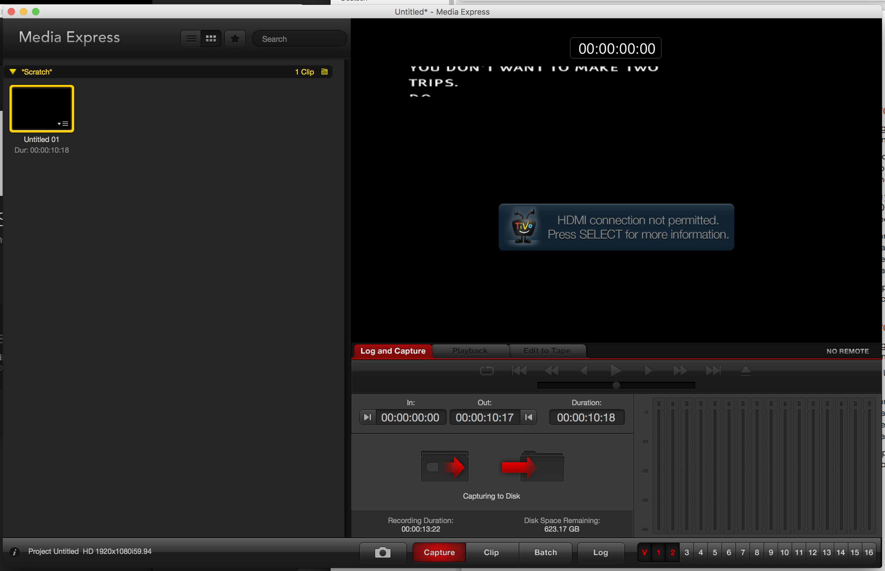Image resolution: width=885 pixels, height=571 pixels.
Task: Click the Dur: 00:00:10:18 clip label
Action: 42,150
